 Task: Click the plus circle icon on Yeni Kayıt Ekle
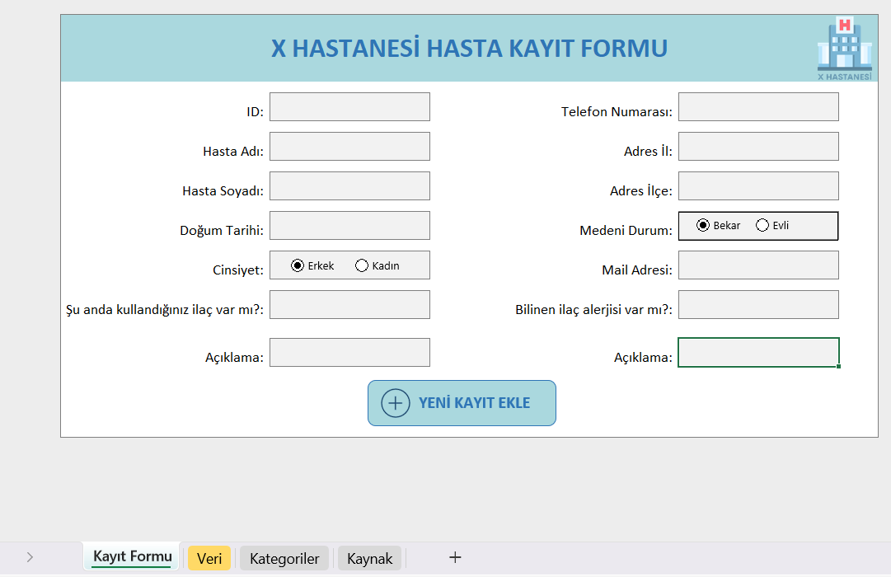[x=396, y=403]
